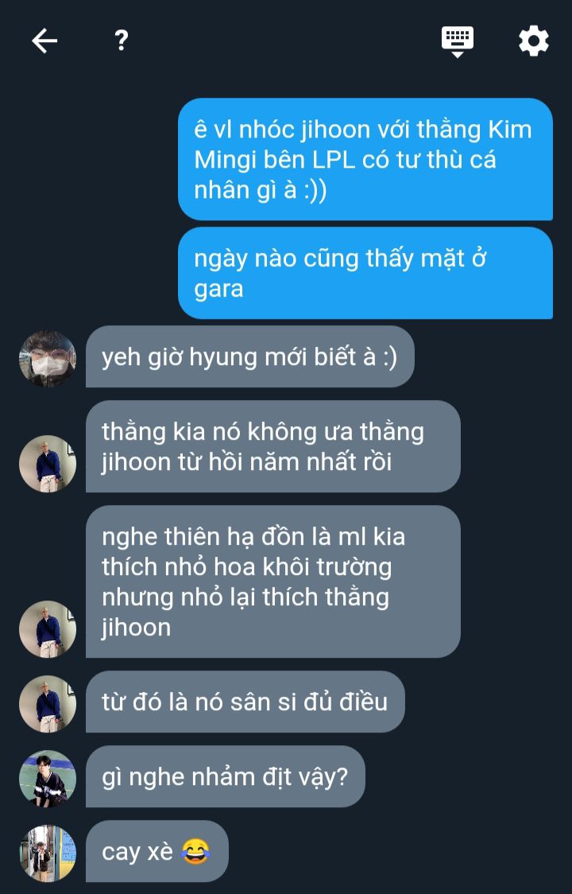
Task: Open settings gear icon
Action: (x=534, y=41)
